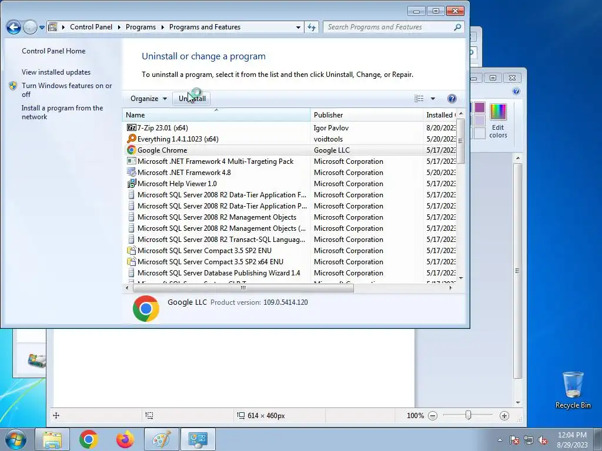Click the Programs and Features breadcrumb

pos(205,27)
